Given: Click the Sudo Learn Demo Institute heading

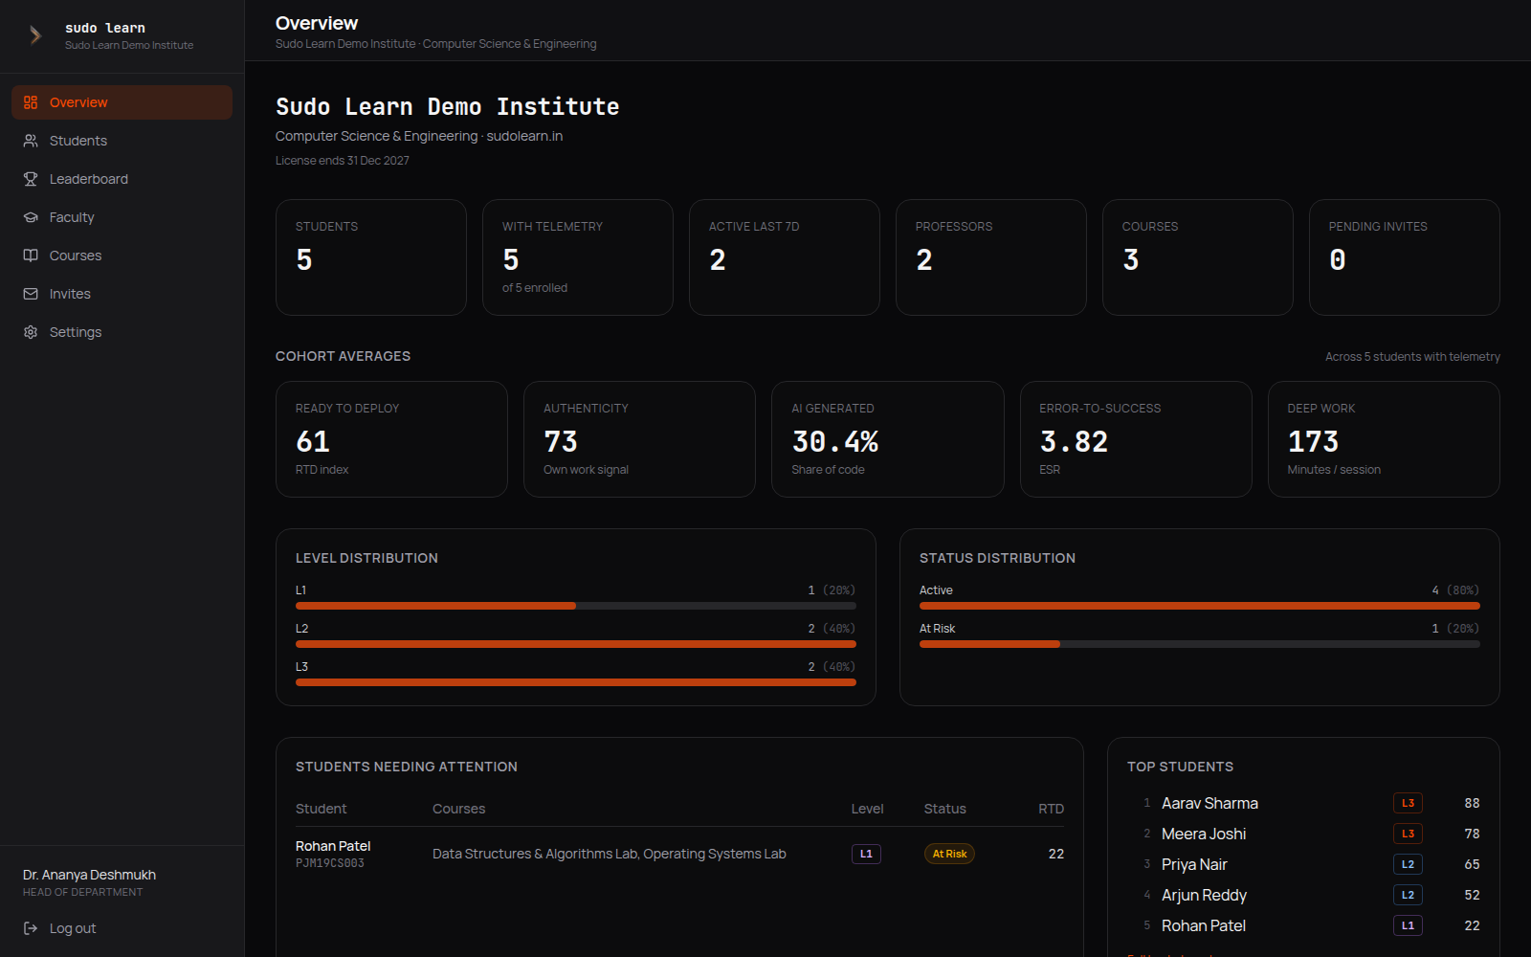Looking at the screenshot, I should point(448,107).
